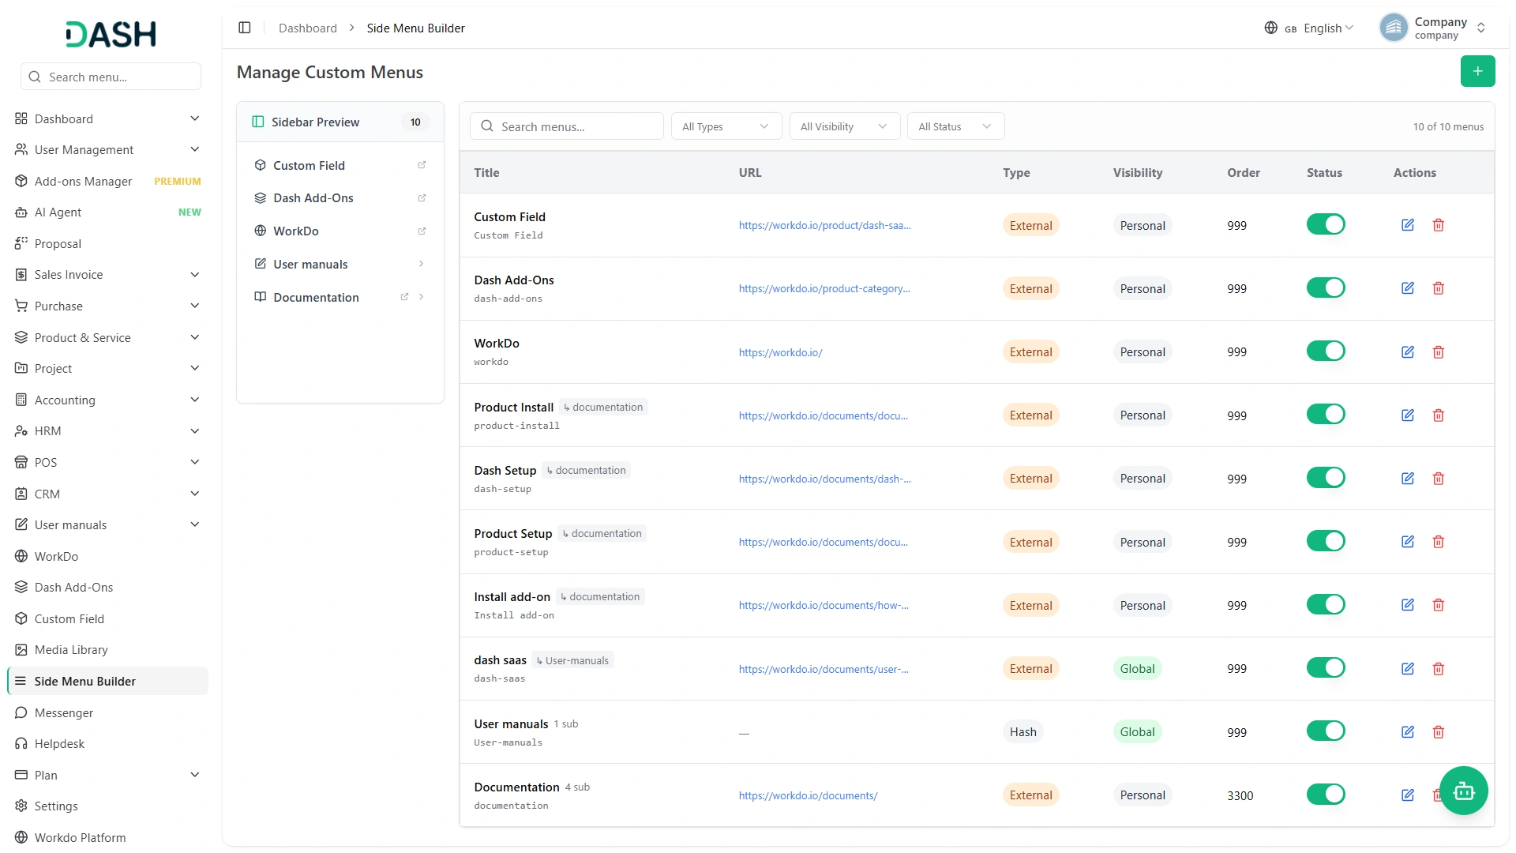The height and width of the screenshot is (853, 1516).
Task: Click the Search menus input field
Action: 567,126
